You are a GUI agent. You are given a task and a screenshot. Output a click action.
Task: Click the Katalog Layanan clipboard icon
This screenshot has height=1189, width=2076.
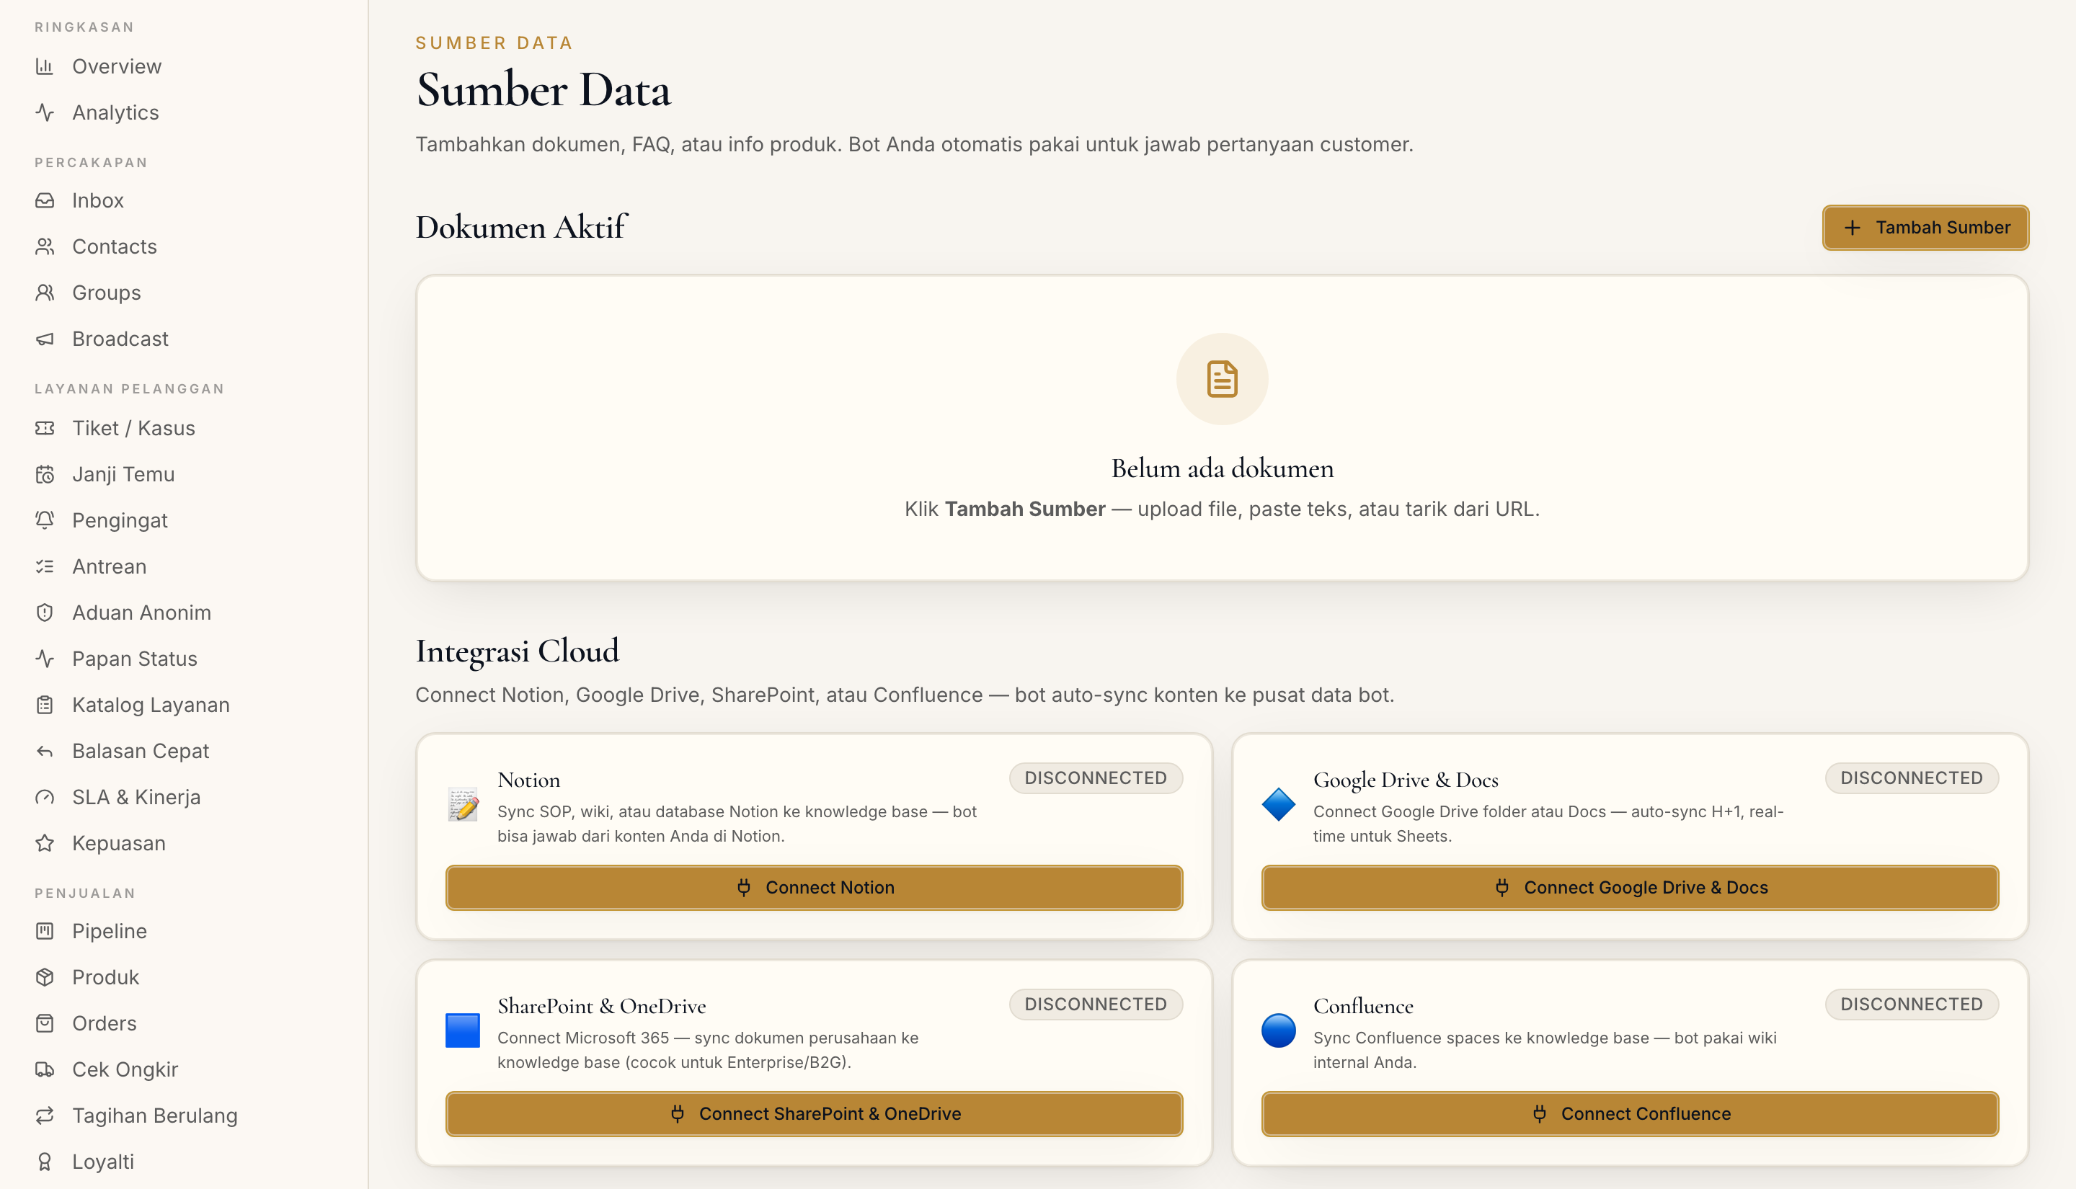coord(45,705)
